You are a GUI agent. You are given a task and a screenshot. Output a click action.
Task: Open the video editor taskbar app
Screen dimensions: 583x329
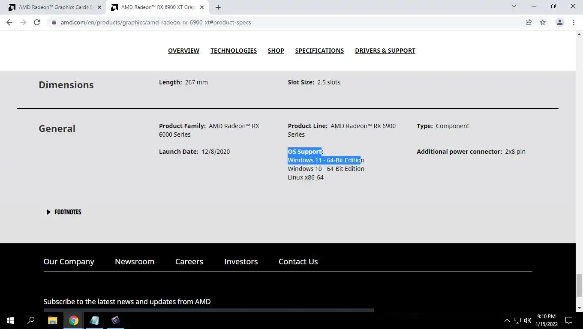point(115,320)
